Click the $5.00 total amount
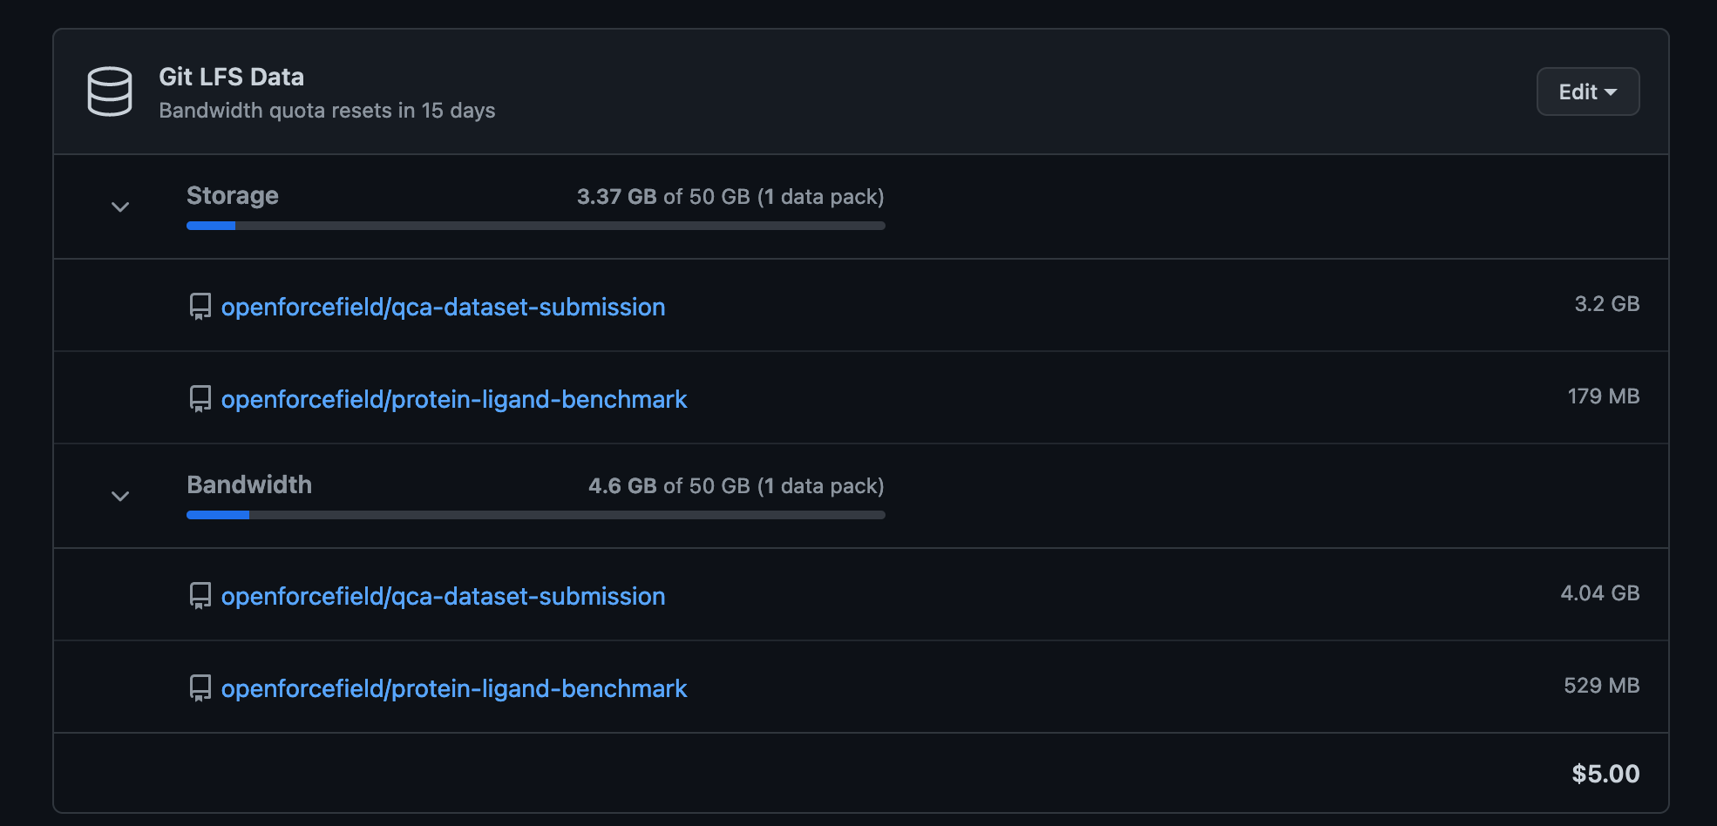Screen dimensions: 1717x826 click(x=1605, y=773)
